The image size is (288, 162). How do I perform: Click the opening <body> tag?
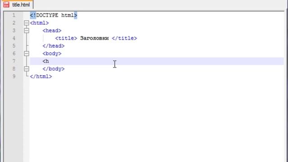tap(52, 54)
